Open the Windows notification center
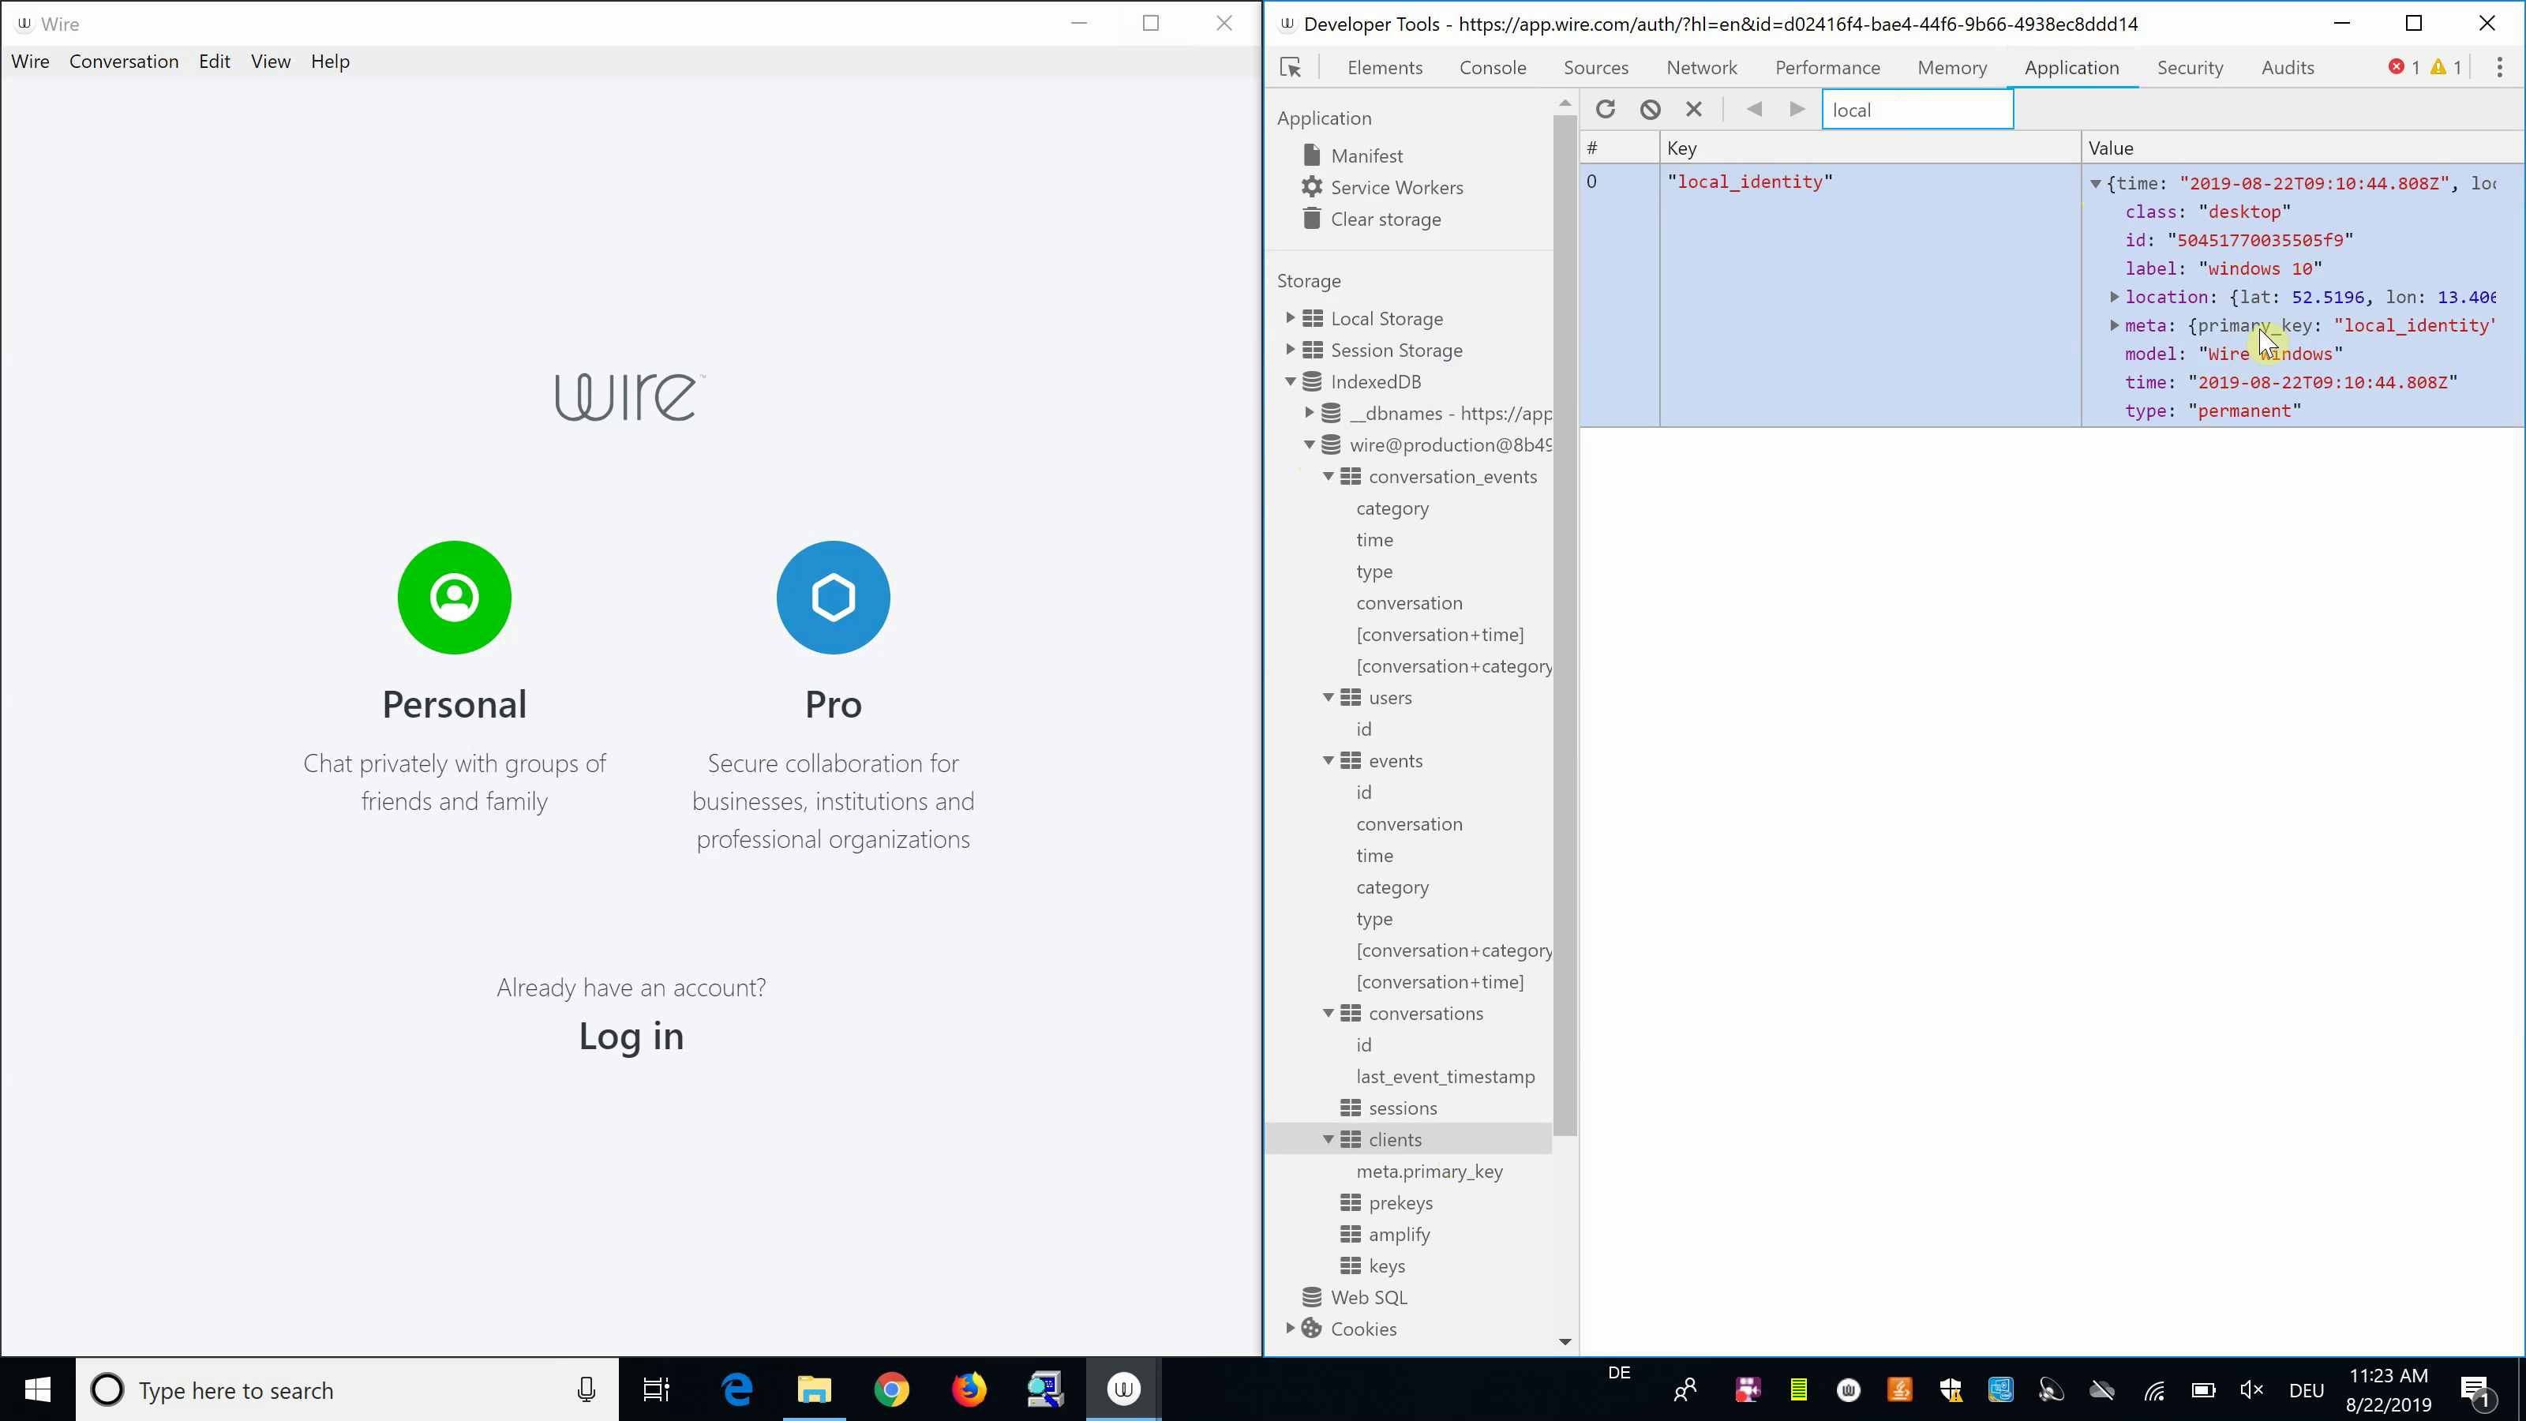The image size is (2526, 1421). point(2475,1390)
